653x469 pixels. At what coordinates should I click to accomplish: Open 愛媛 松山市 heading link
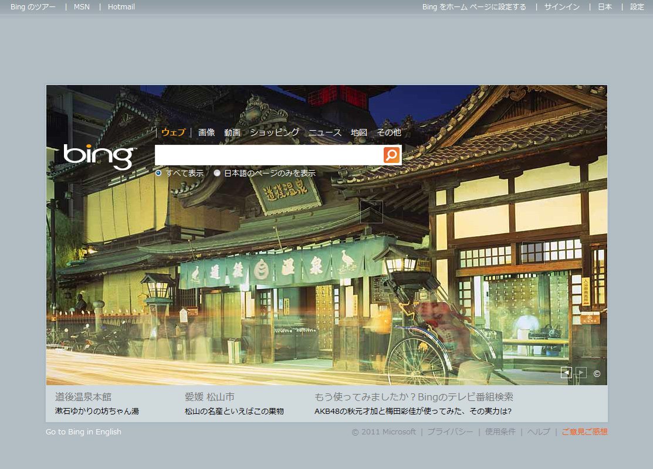tap(209, 397)
